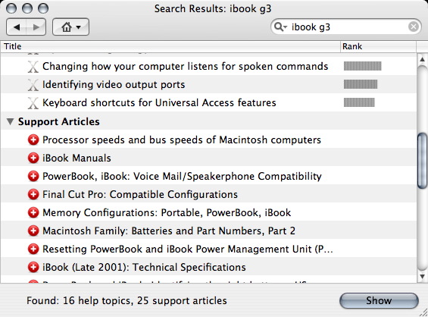
Task: Click red plus icon beside 'Final Cut Pro'
Action: pos(33,195)
